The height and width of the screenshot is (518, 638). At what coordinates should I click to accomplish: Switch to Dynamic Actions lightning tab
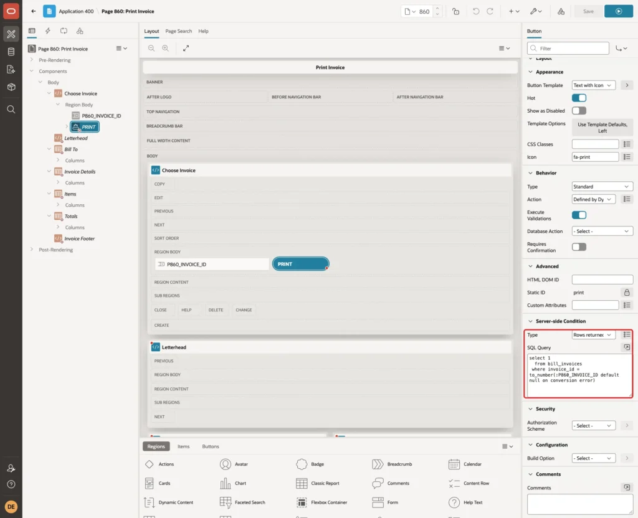click(x=47, y=31)
